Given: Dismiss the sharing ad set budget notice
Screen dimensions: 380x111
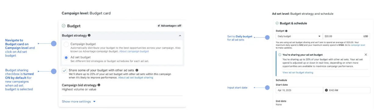Looking at the screenshot, I should 366,55.
